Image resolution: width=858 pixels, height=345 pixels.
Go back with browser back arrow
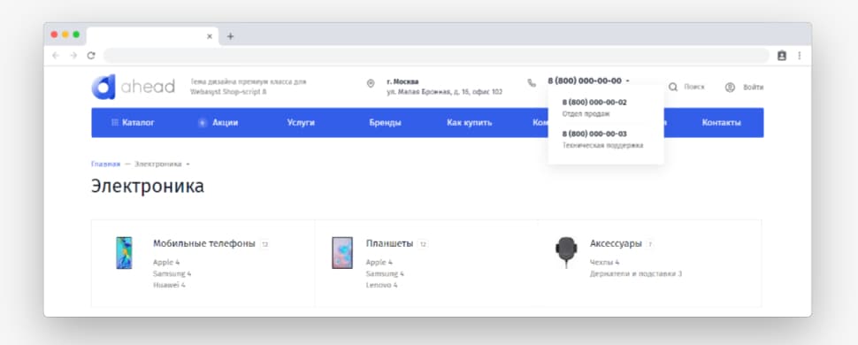[55, 56]
